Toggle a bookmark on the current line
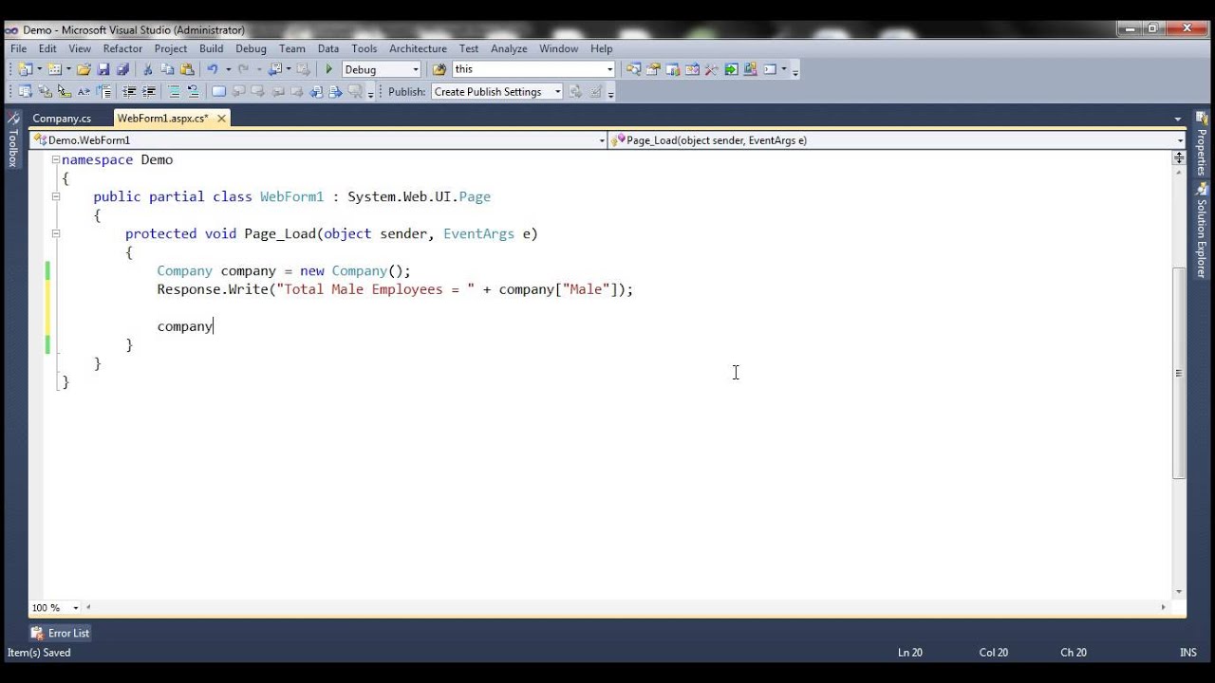The image size is (1215, 683). coord(218,92)
